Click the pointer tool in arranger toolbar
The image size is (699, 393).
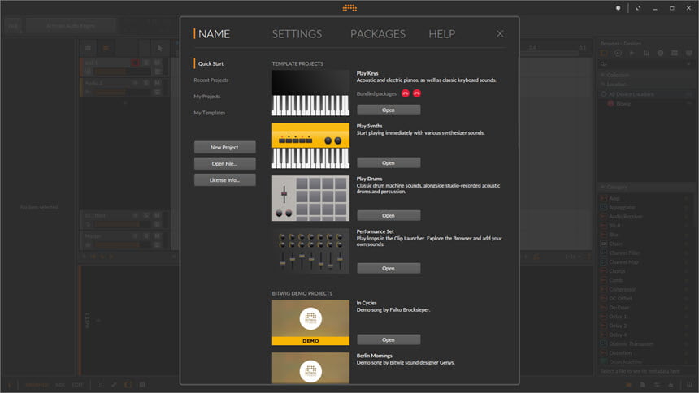(159, 48)
